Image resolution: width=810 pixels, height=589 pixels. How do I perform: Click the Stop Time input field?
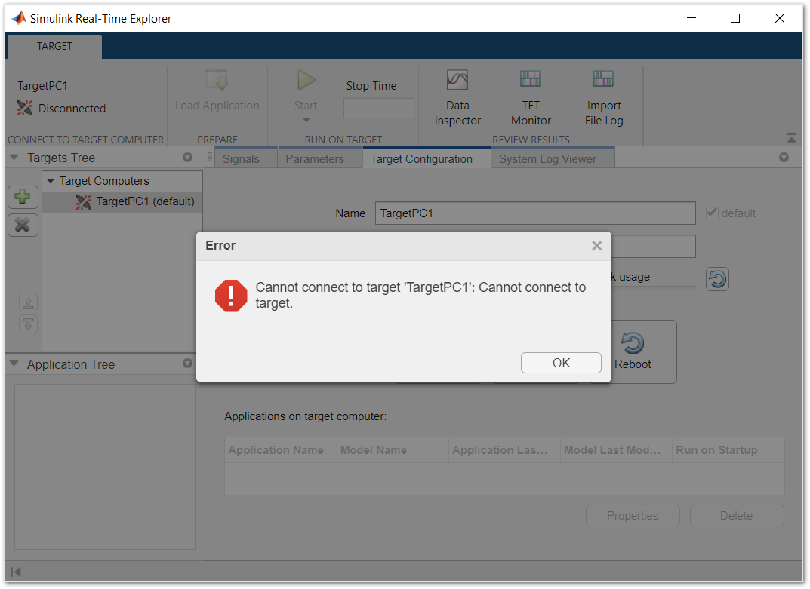click(x=379, y=109)
